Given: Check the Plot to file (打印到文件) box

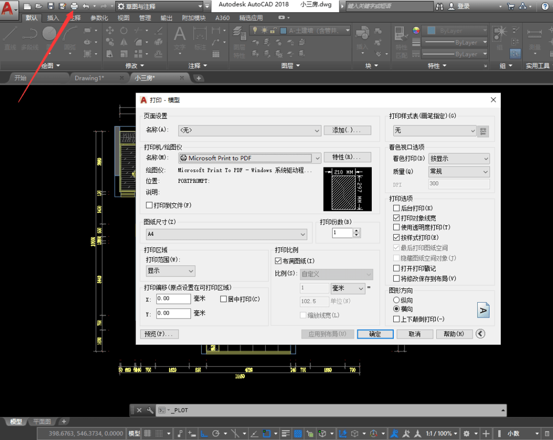Looking at the screenshot, I should click(x=149, y=205).
